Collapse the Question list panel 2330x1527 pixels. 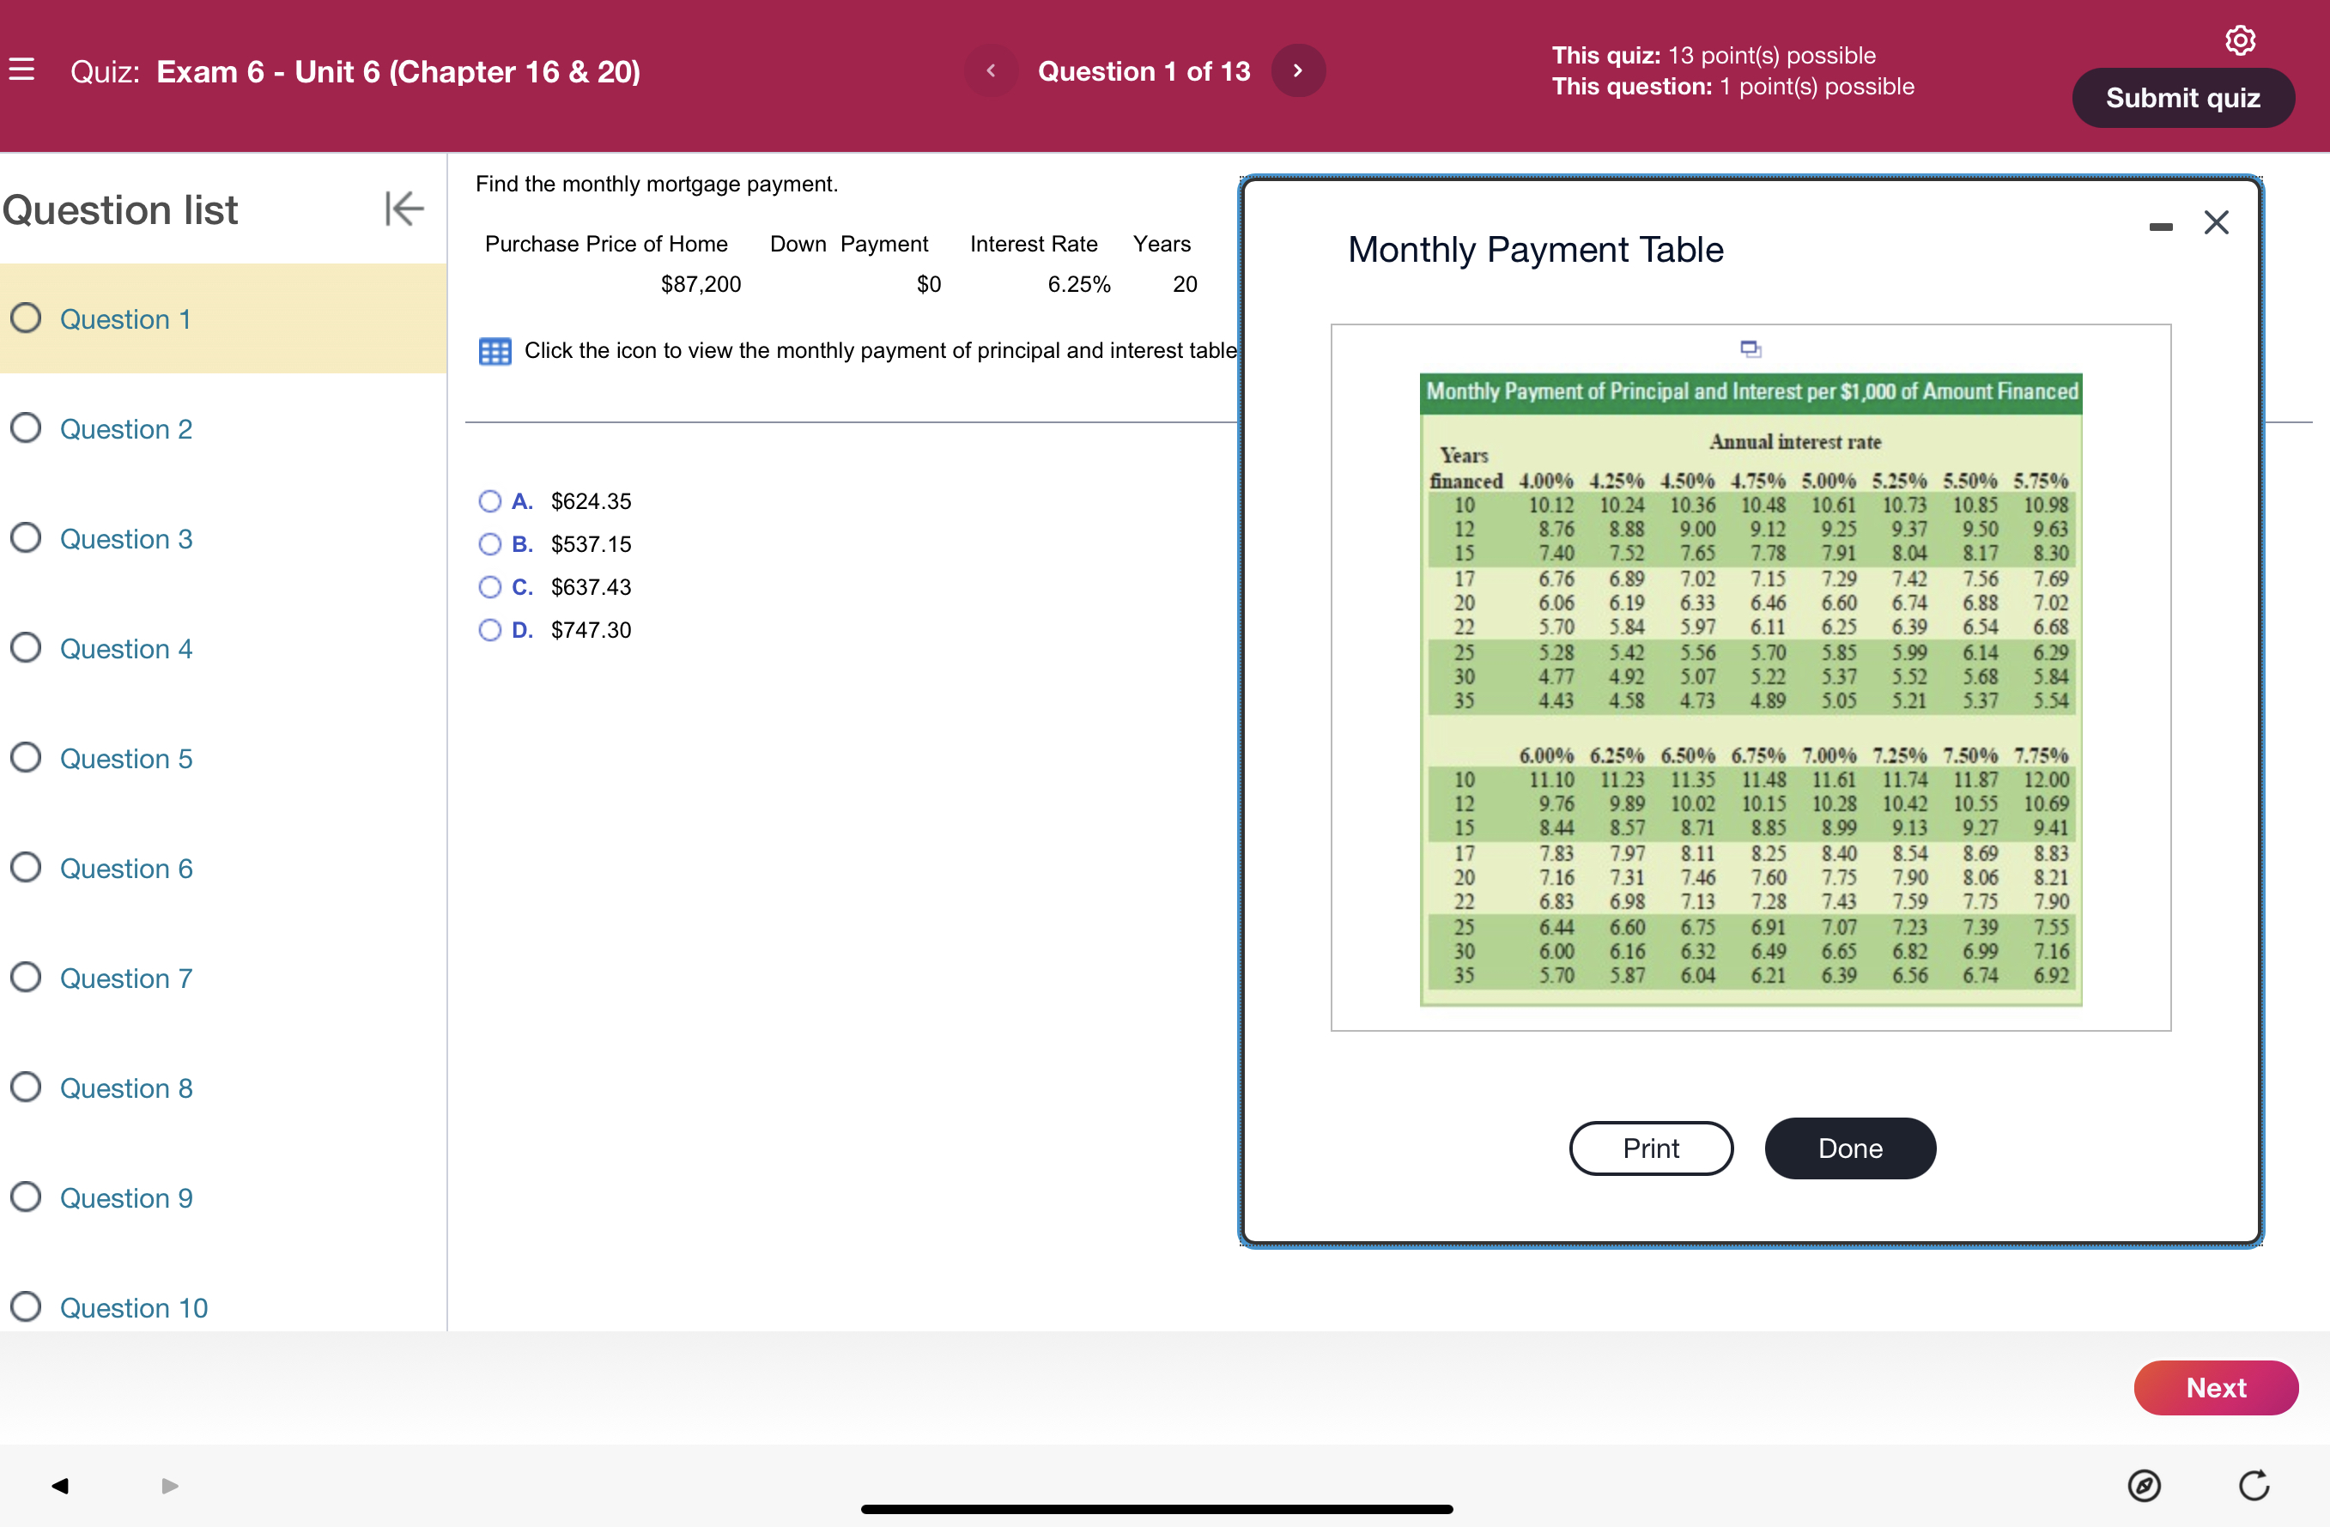[404, 209]
